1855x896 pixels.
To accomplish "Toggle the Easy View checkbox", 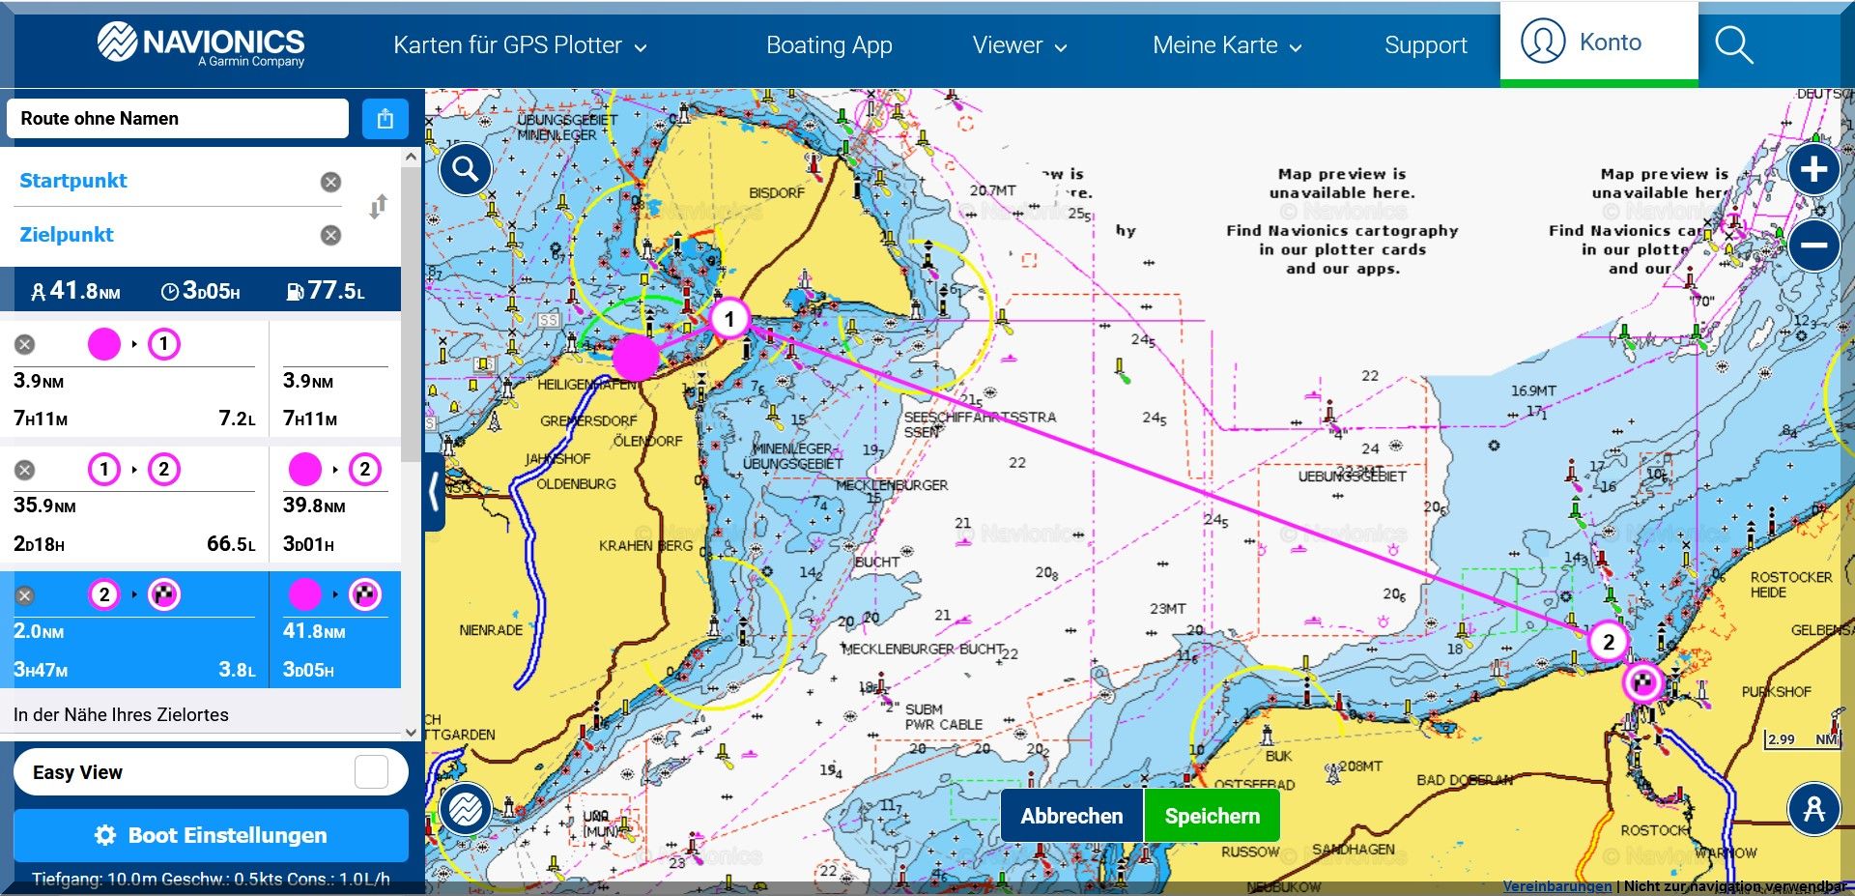I will coord(371,772).
